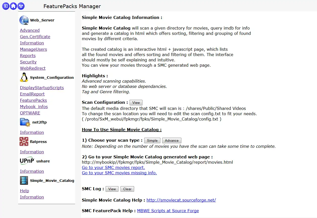The height and width of the screenshot is (218, 317).
Task: Start a Simple scan type
Action: (152, 140)
